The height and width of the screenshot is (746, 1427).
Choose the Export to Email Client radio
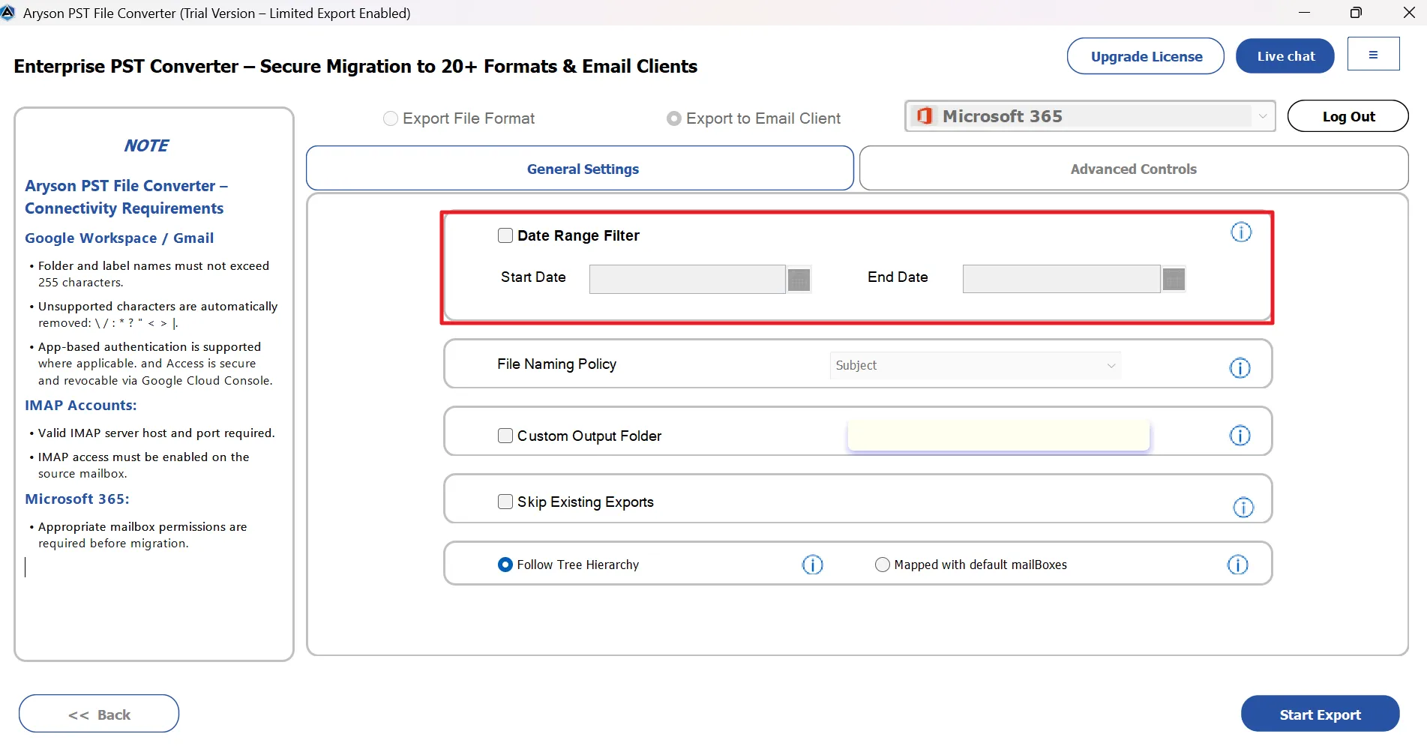point(674,118)
